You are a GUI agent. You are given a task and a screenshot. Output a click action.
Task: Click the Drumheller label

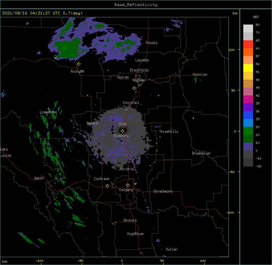click(201, 153)
